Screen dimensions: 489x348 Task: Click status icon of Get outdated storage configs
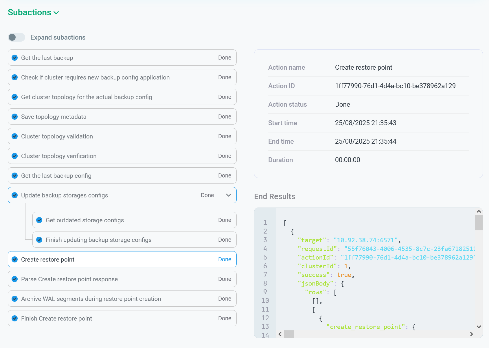(39, 220)
